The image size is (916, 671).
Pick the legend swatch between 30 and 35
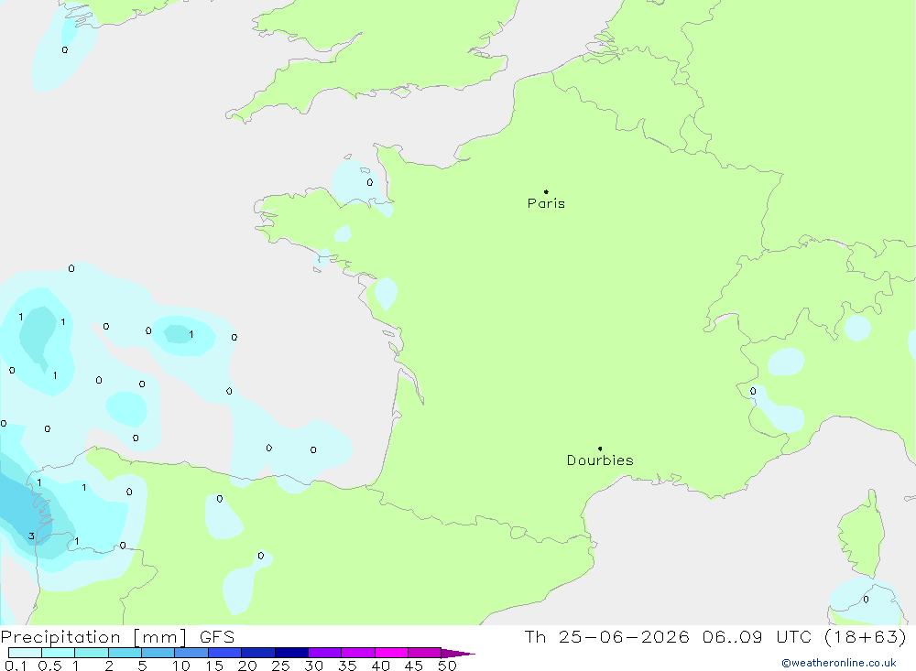coord(324,653)
